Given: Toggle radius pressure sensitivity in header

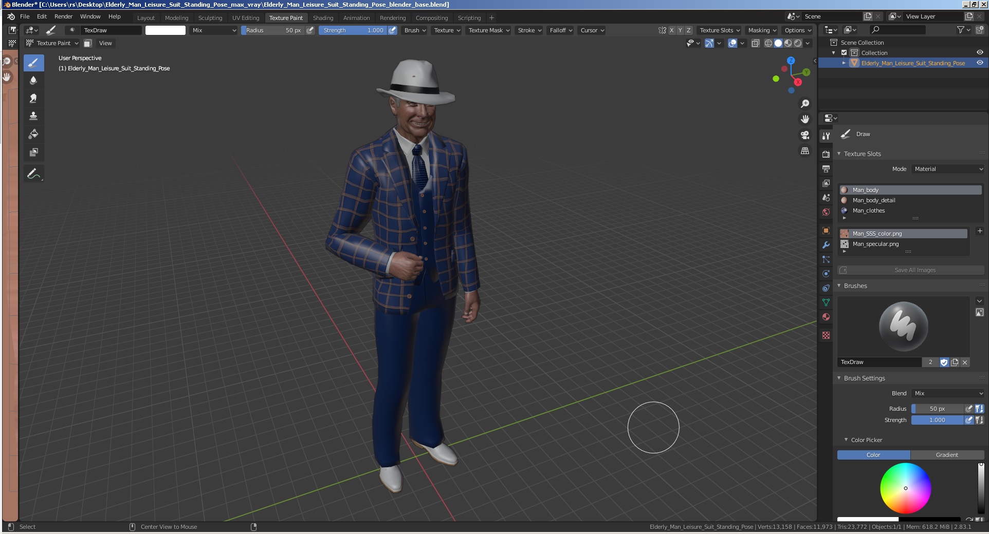Looking at the screenshot, I should tap(310, 30).
